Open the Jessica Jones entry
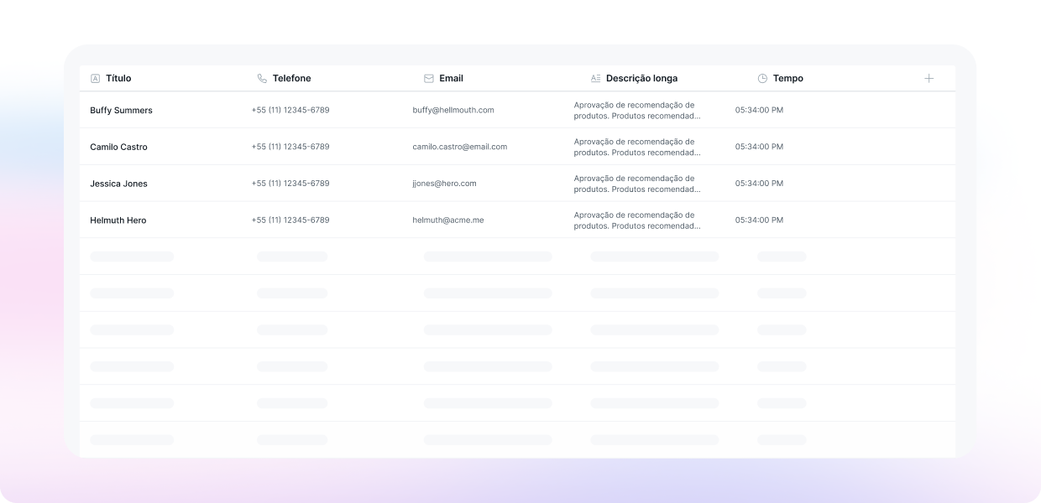The width and height of the screenshot is (1041, 503). coord(118,184)
